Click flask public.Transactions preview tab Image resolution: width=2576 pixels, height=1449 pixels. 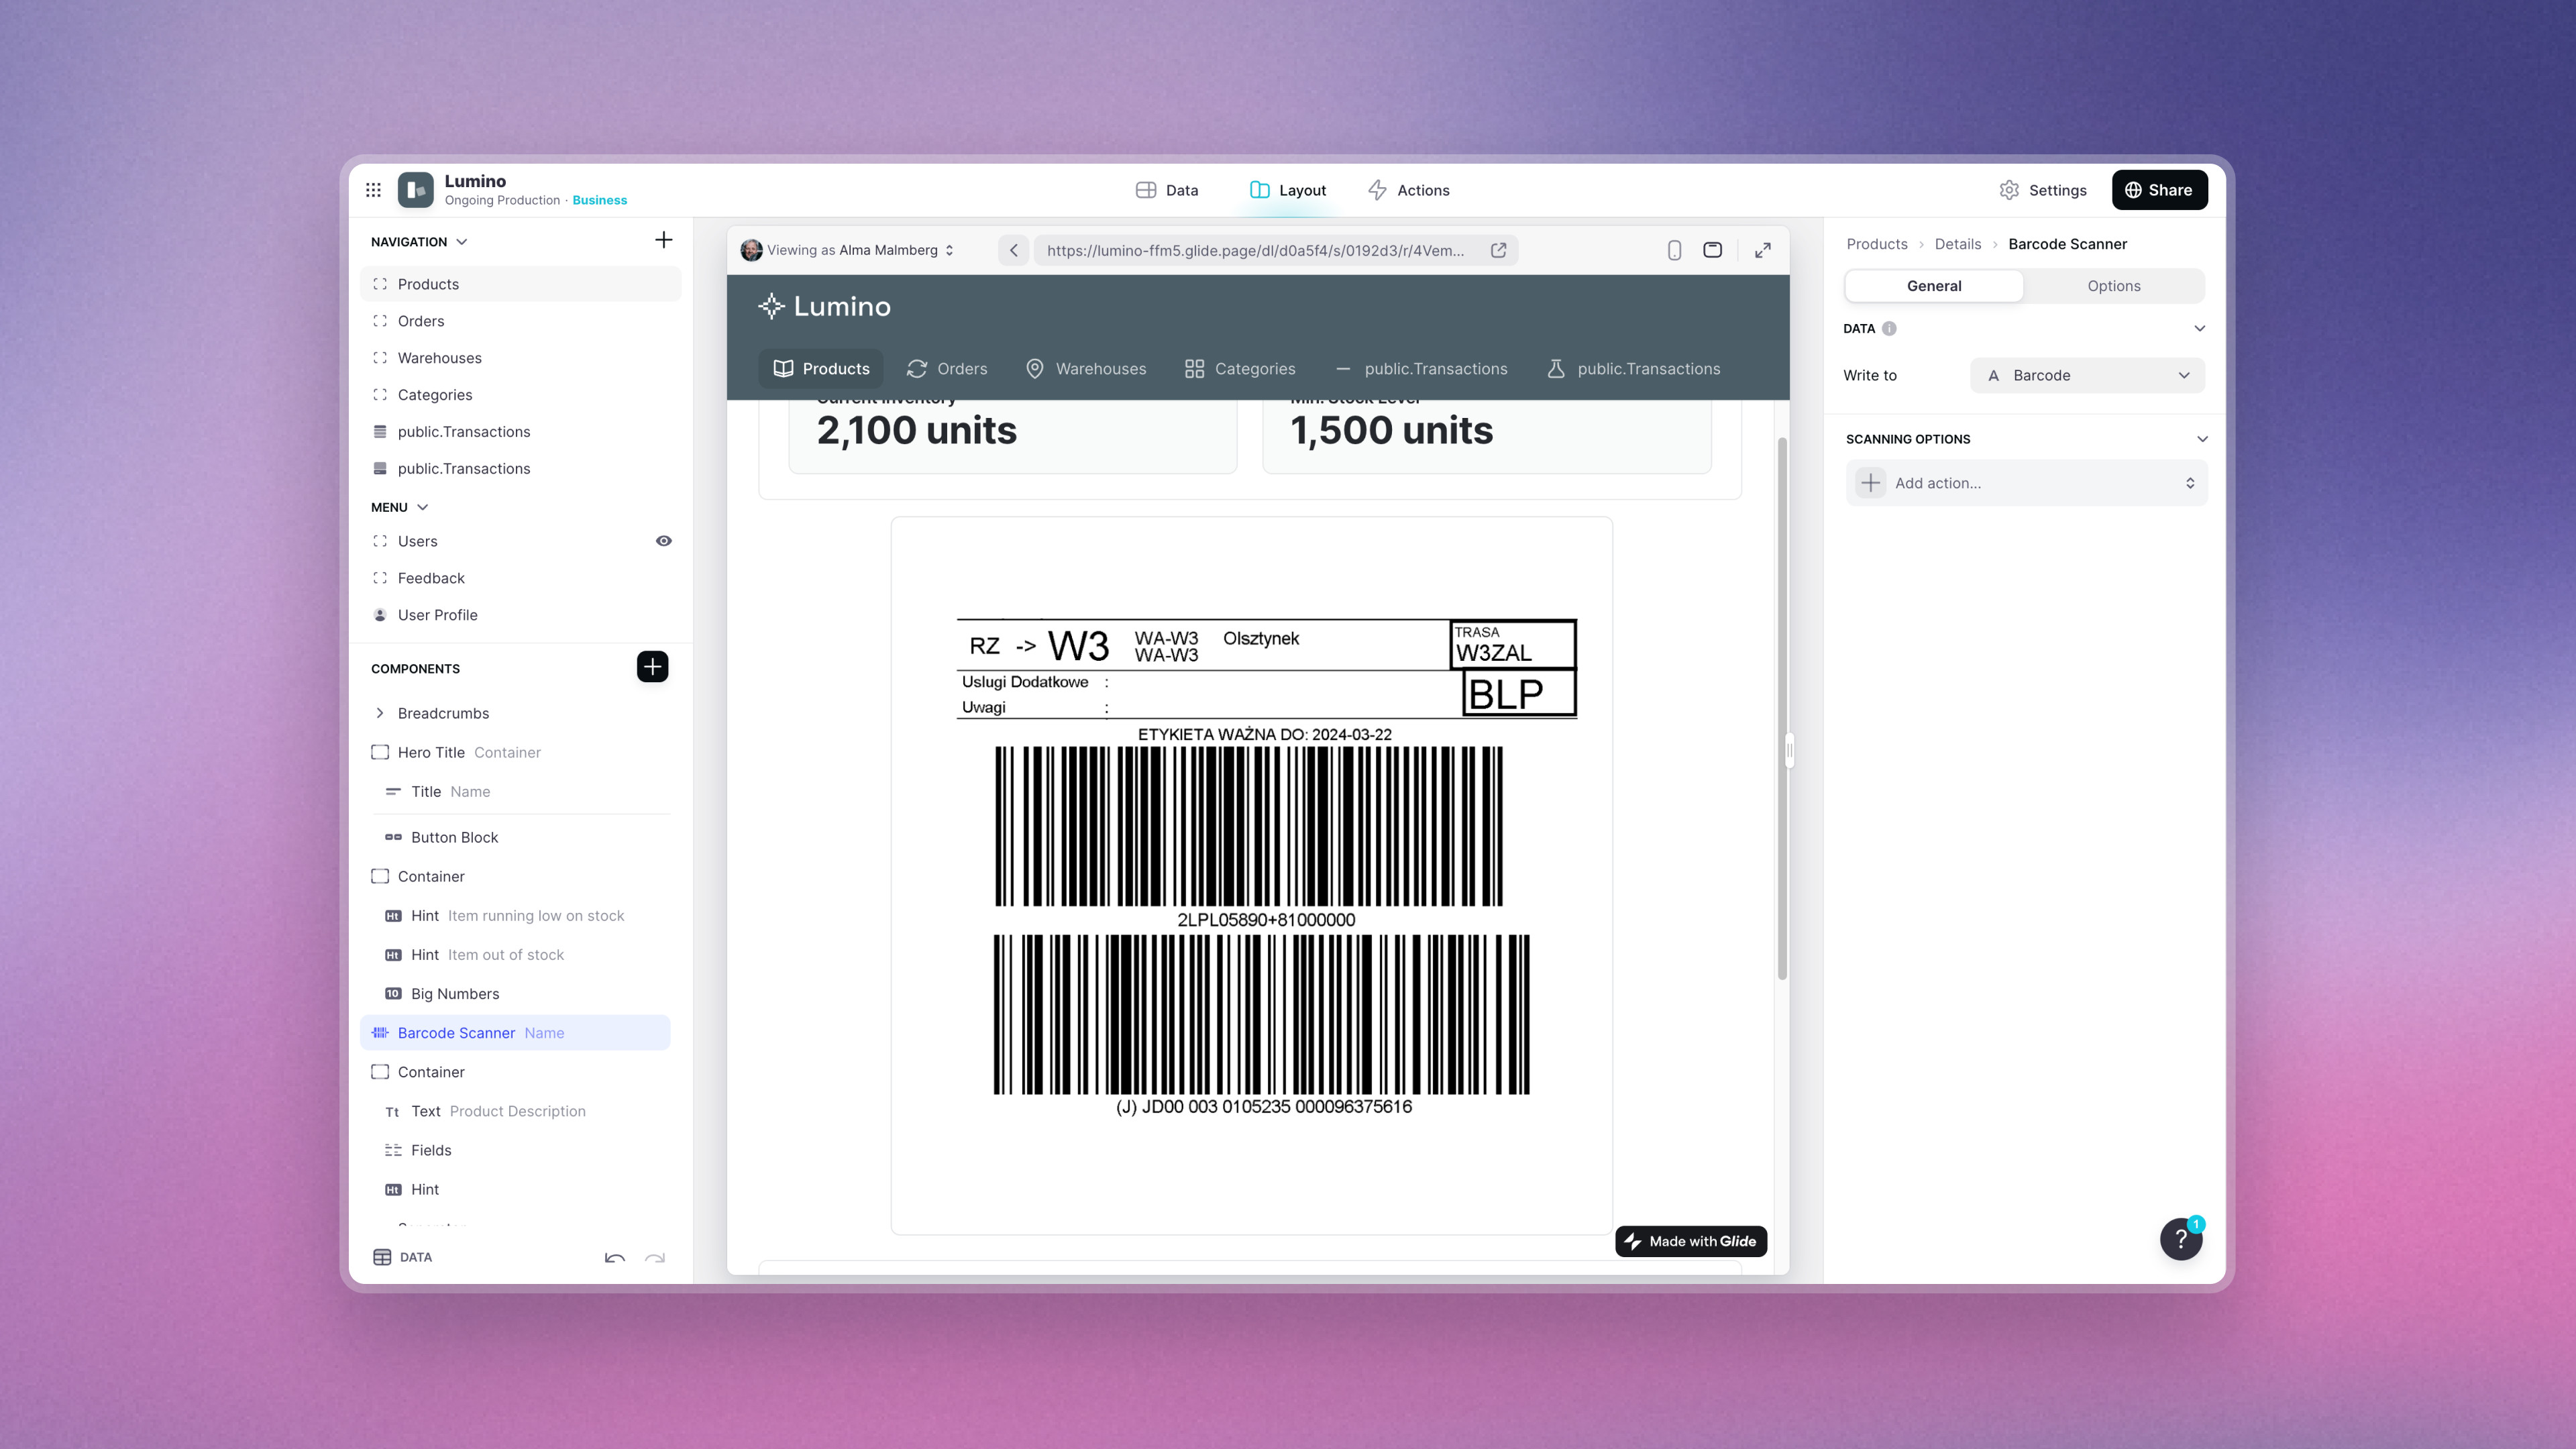pos(1633,369)
